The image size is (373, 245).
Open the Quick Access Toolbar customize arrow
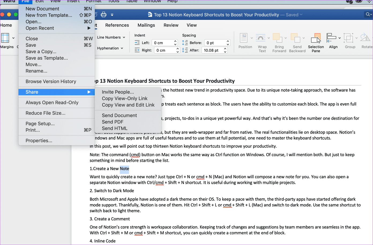pyautogui.click(x=112, y=15)
